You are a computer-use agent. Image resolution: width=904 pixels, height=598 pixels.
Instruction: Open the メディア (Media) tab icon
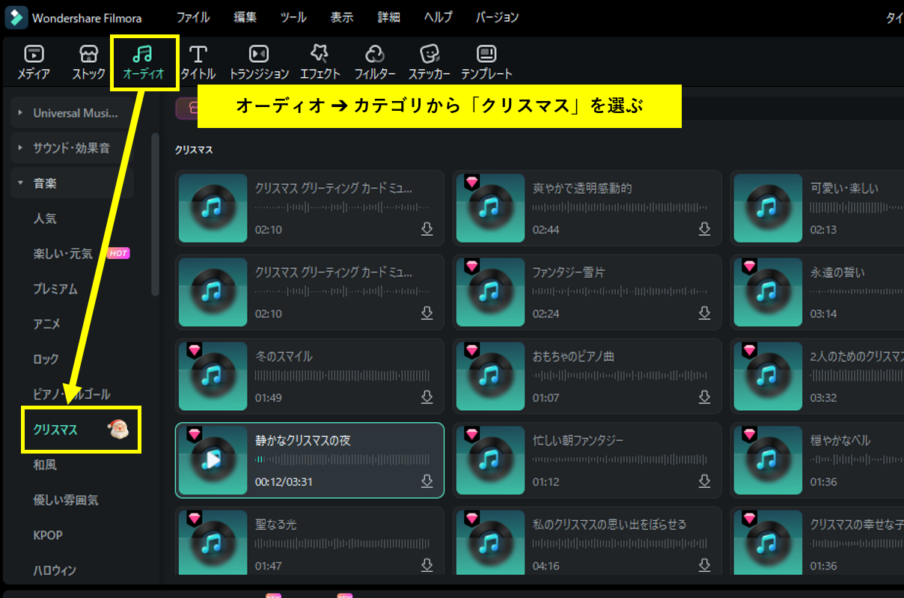coord(34,55)
